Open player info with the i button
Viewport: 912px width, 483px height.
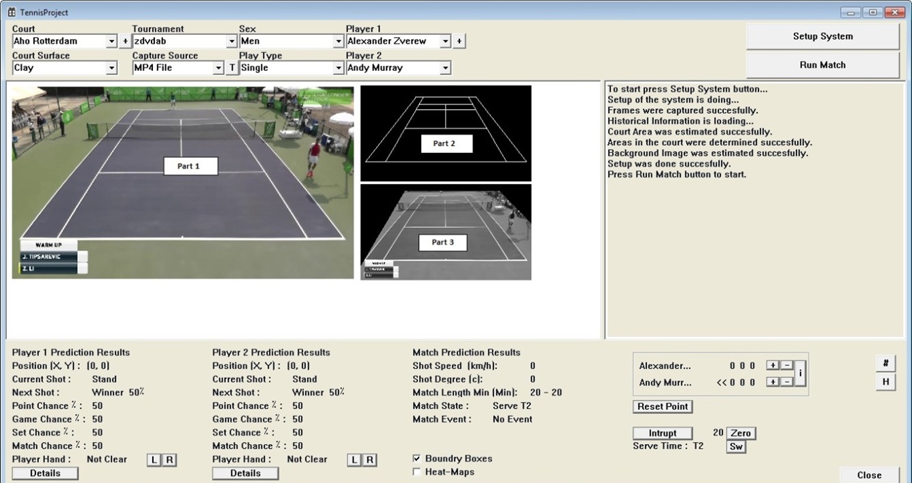coord(800,373)
